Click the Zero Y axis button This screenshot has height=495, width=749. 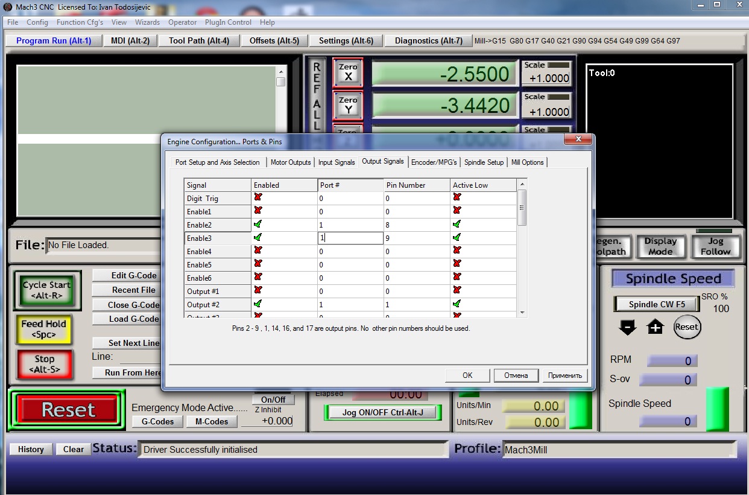point(348,106)
